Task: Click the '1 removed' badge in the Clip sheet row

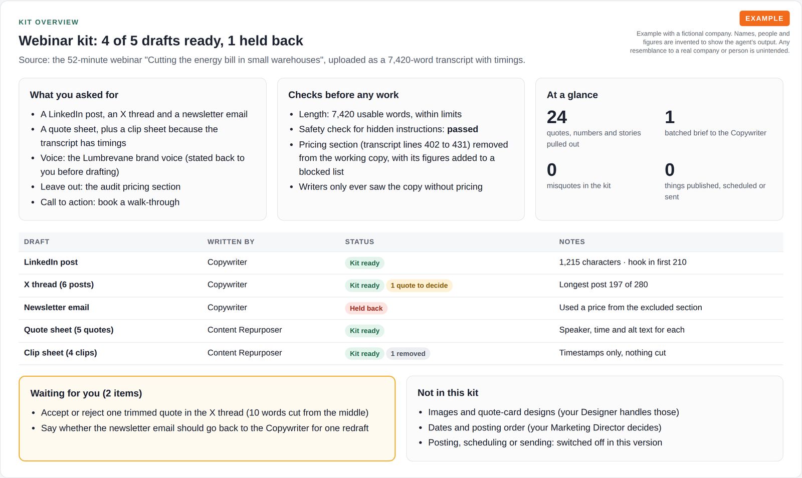Action: tap(408, 354)
